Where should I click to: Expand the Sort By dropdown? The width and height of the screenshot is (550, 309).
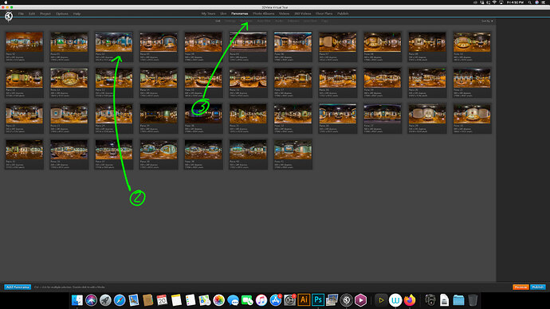click(487, 21)
